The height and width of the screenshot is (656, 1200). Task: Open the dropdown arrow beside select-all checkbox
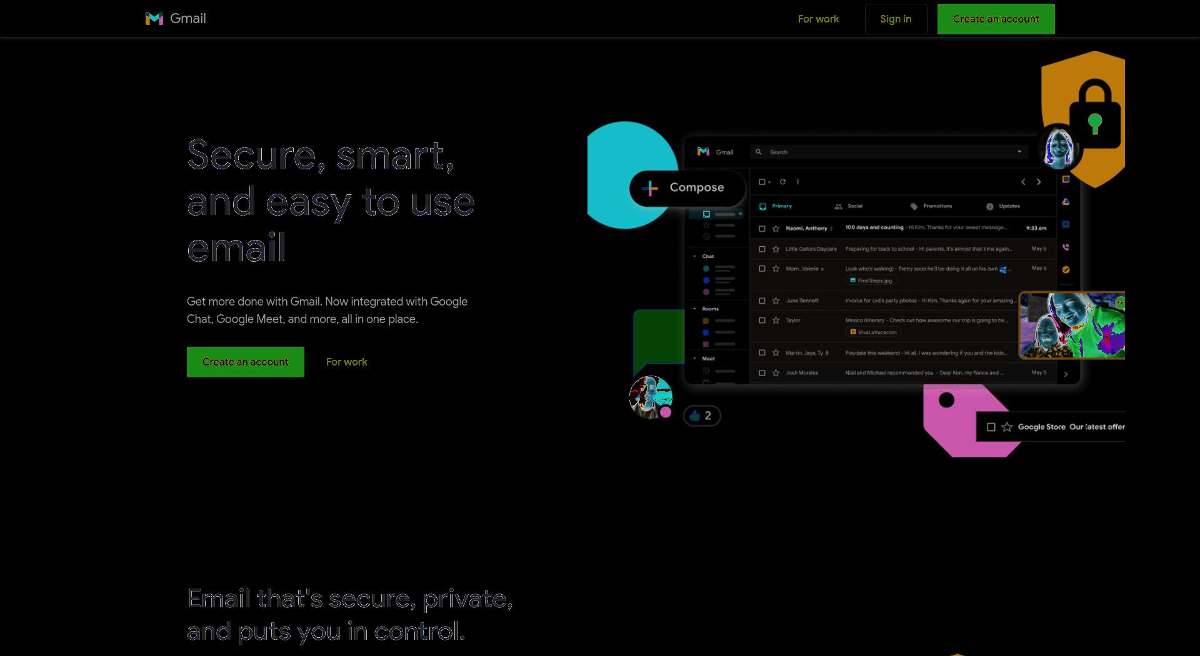(x=769, y=182)
